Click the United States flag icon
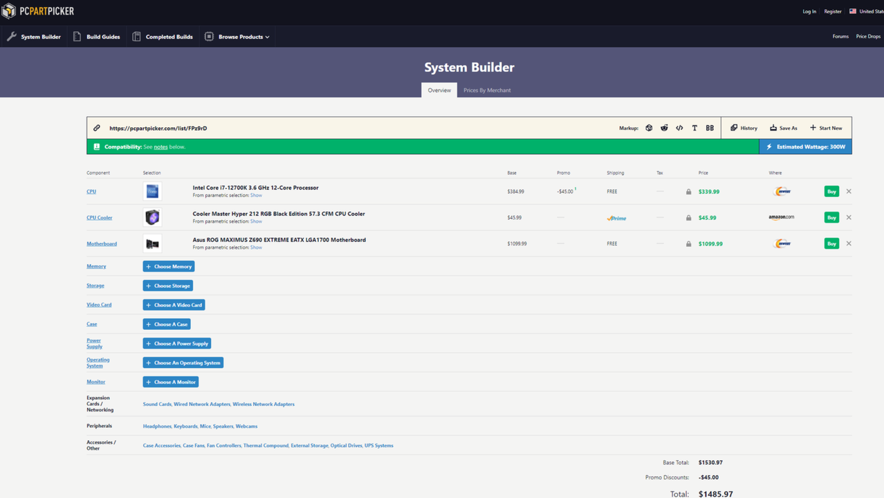 point(853,11)
